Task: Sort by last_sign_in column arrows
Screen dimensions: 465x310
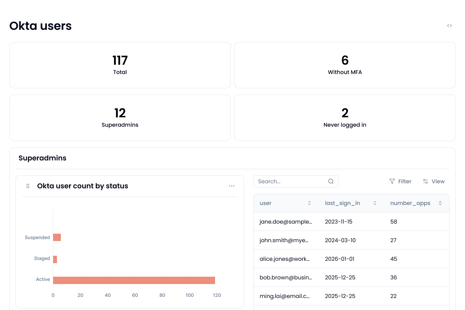Action: click(375, 203)
